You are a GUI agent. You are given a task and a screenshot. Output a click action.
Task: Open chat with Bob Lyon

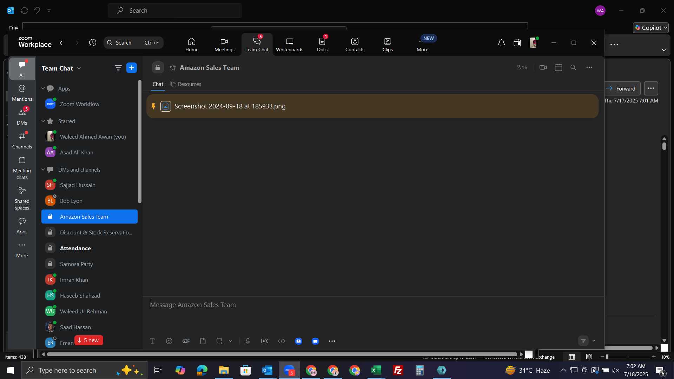coord(90,201)
